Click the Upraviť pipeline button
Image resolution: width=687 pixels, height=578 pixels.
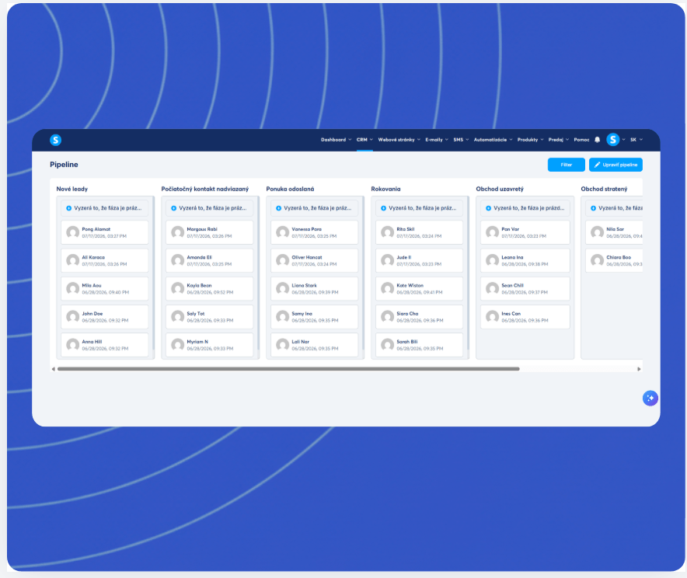(x=616, y=165)
